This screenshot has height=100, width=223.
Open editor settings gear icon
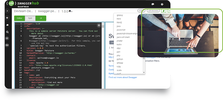[99, 25]
